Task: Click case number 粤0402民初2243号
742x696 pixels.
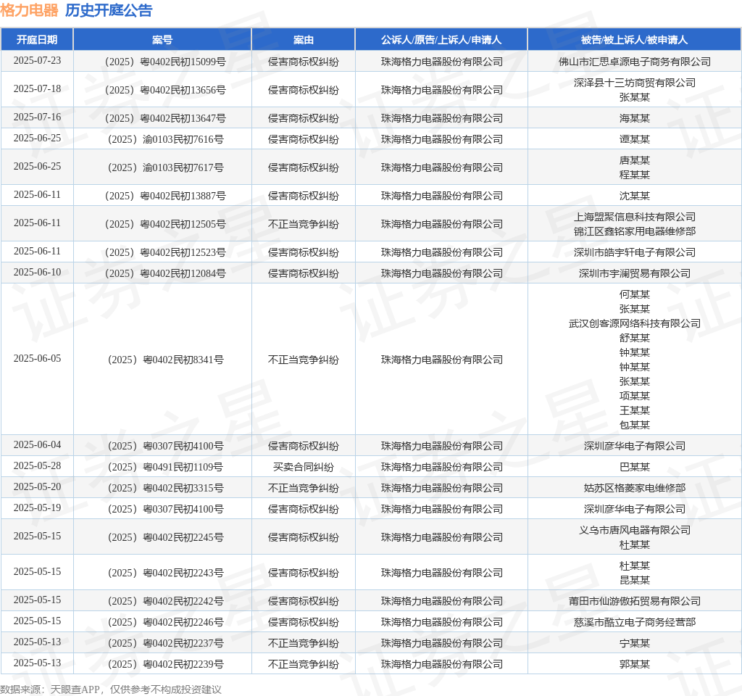Action: [166, 573]
